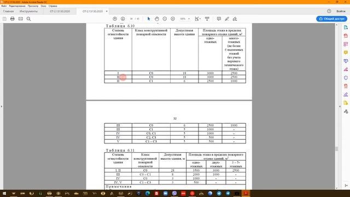Open the camera icon in taskbar
The height and width of the screenshot is (197, 350).
tap(237, 193)
